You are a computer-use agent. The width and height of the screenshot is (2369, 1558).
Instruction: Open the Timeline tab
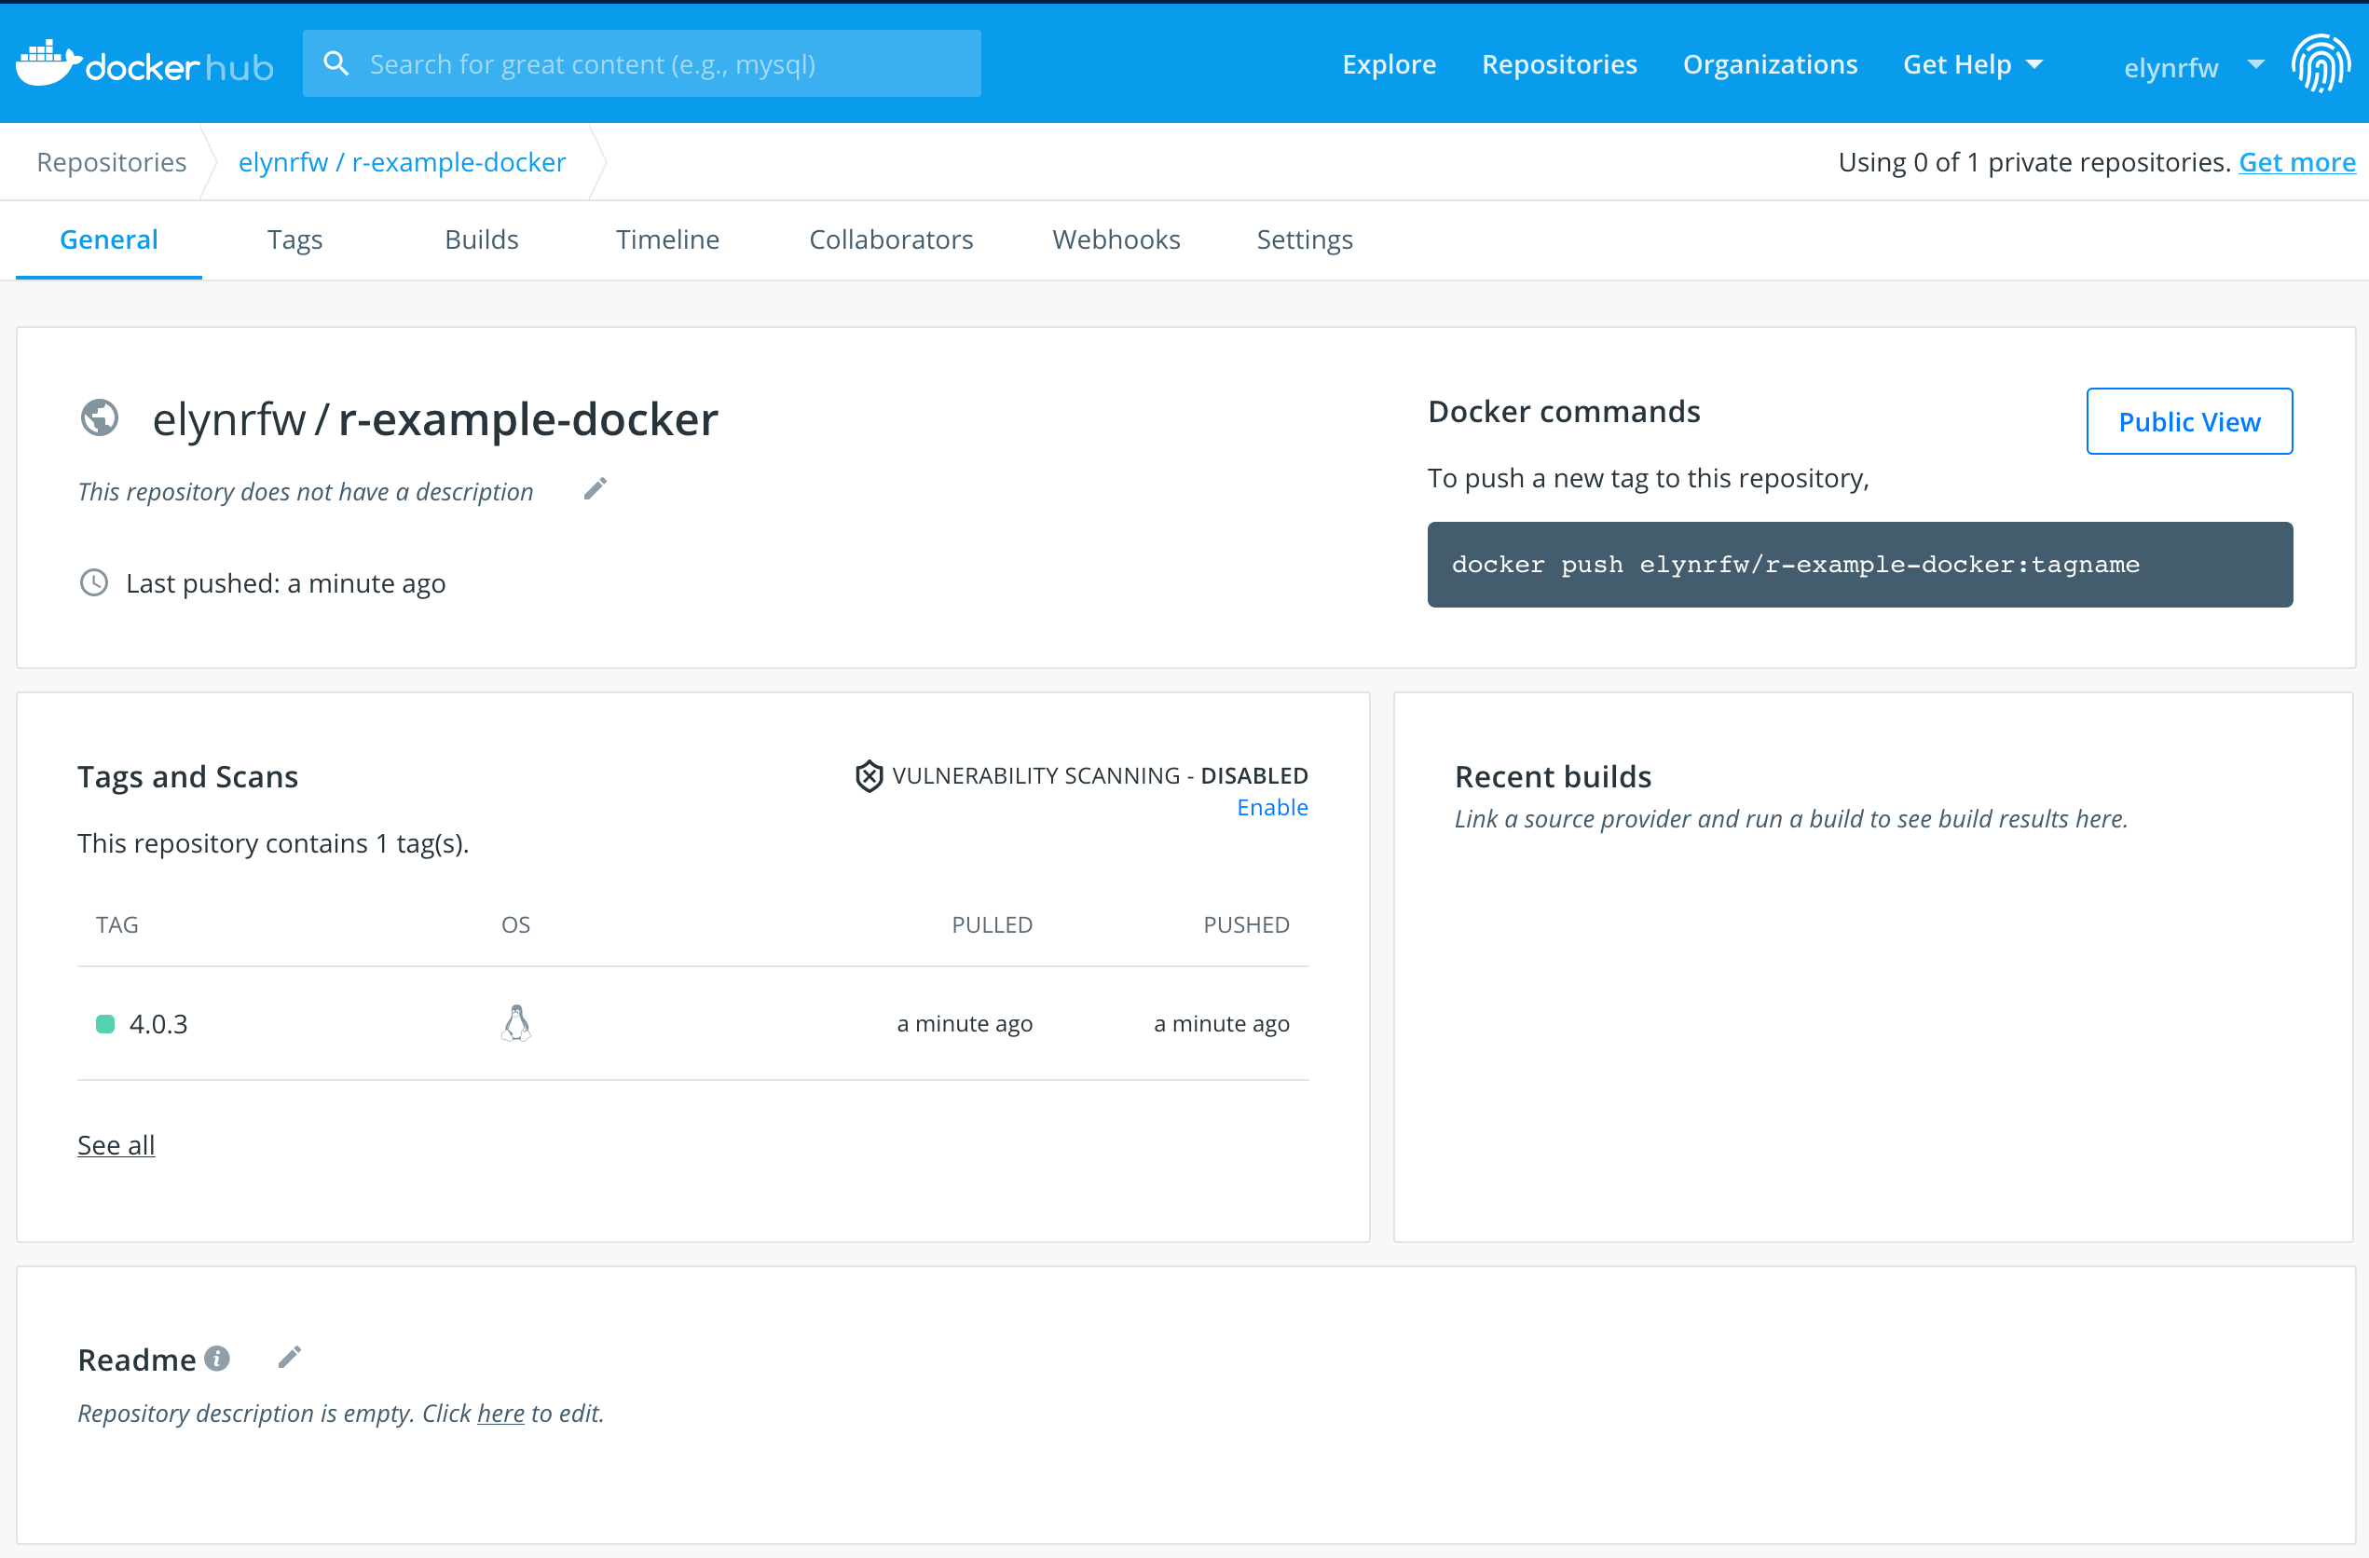(667, 239)
